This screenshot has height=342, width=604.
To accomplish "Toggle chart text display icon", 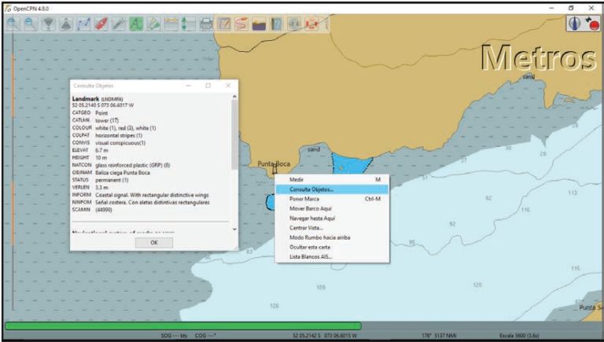I will pos(137,24).
